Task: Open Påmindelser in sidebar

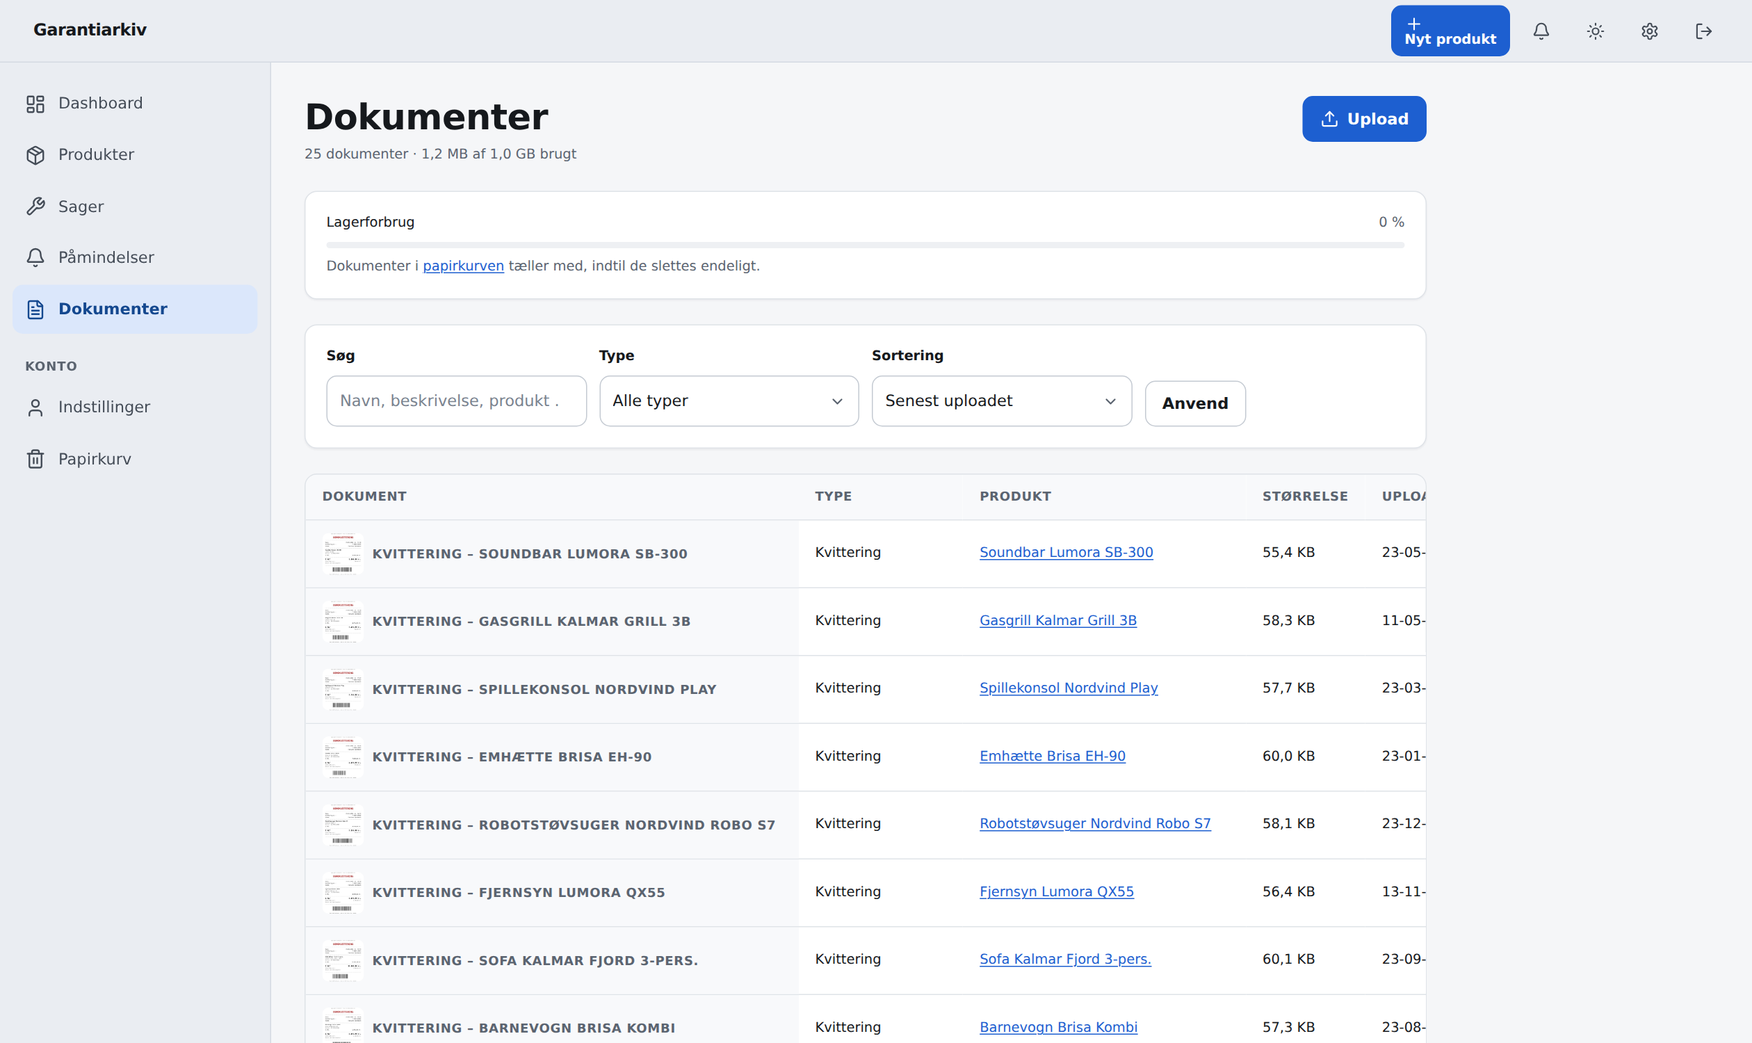Action: [135, 257]
